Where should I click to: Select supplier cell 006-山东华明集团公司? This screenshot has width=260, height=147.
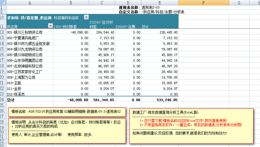click(x=25, y=60)
